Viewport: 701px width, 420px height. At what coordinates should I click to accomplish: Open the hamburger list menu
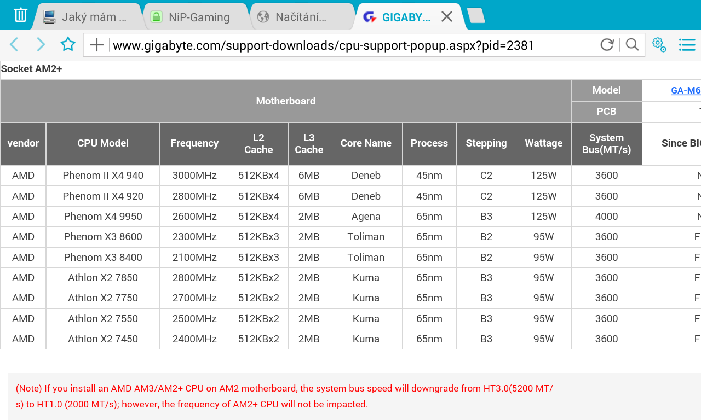tap(687, 45)
